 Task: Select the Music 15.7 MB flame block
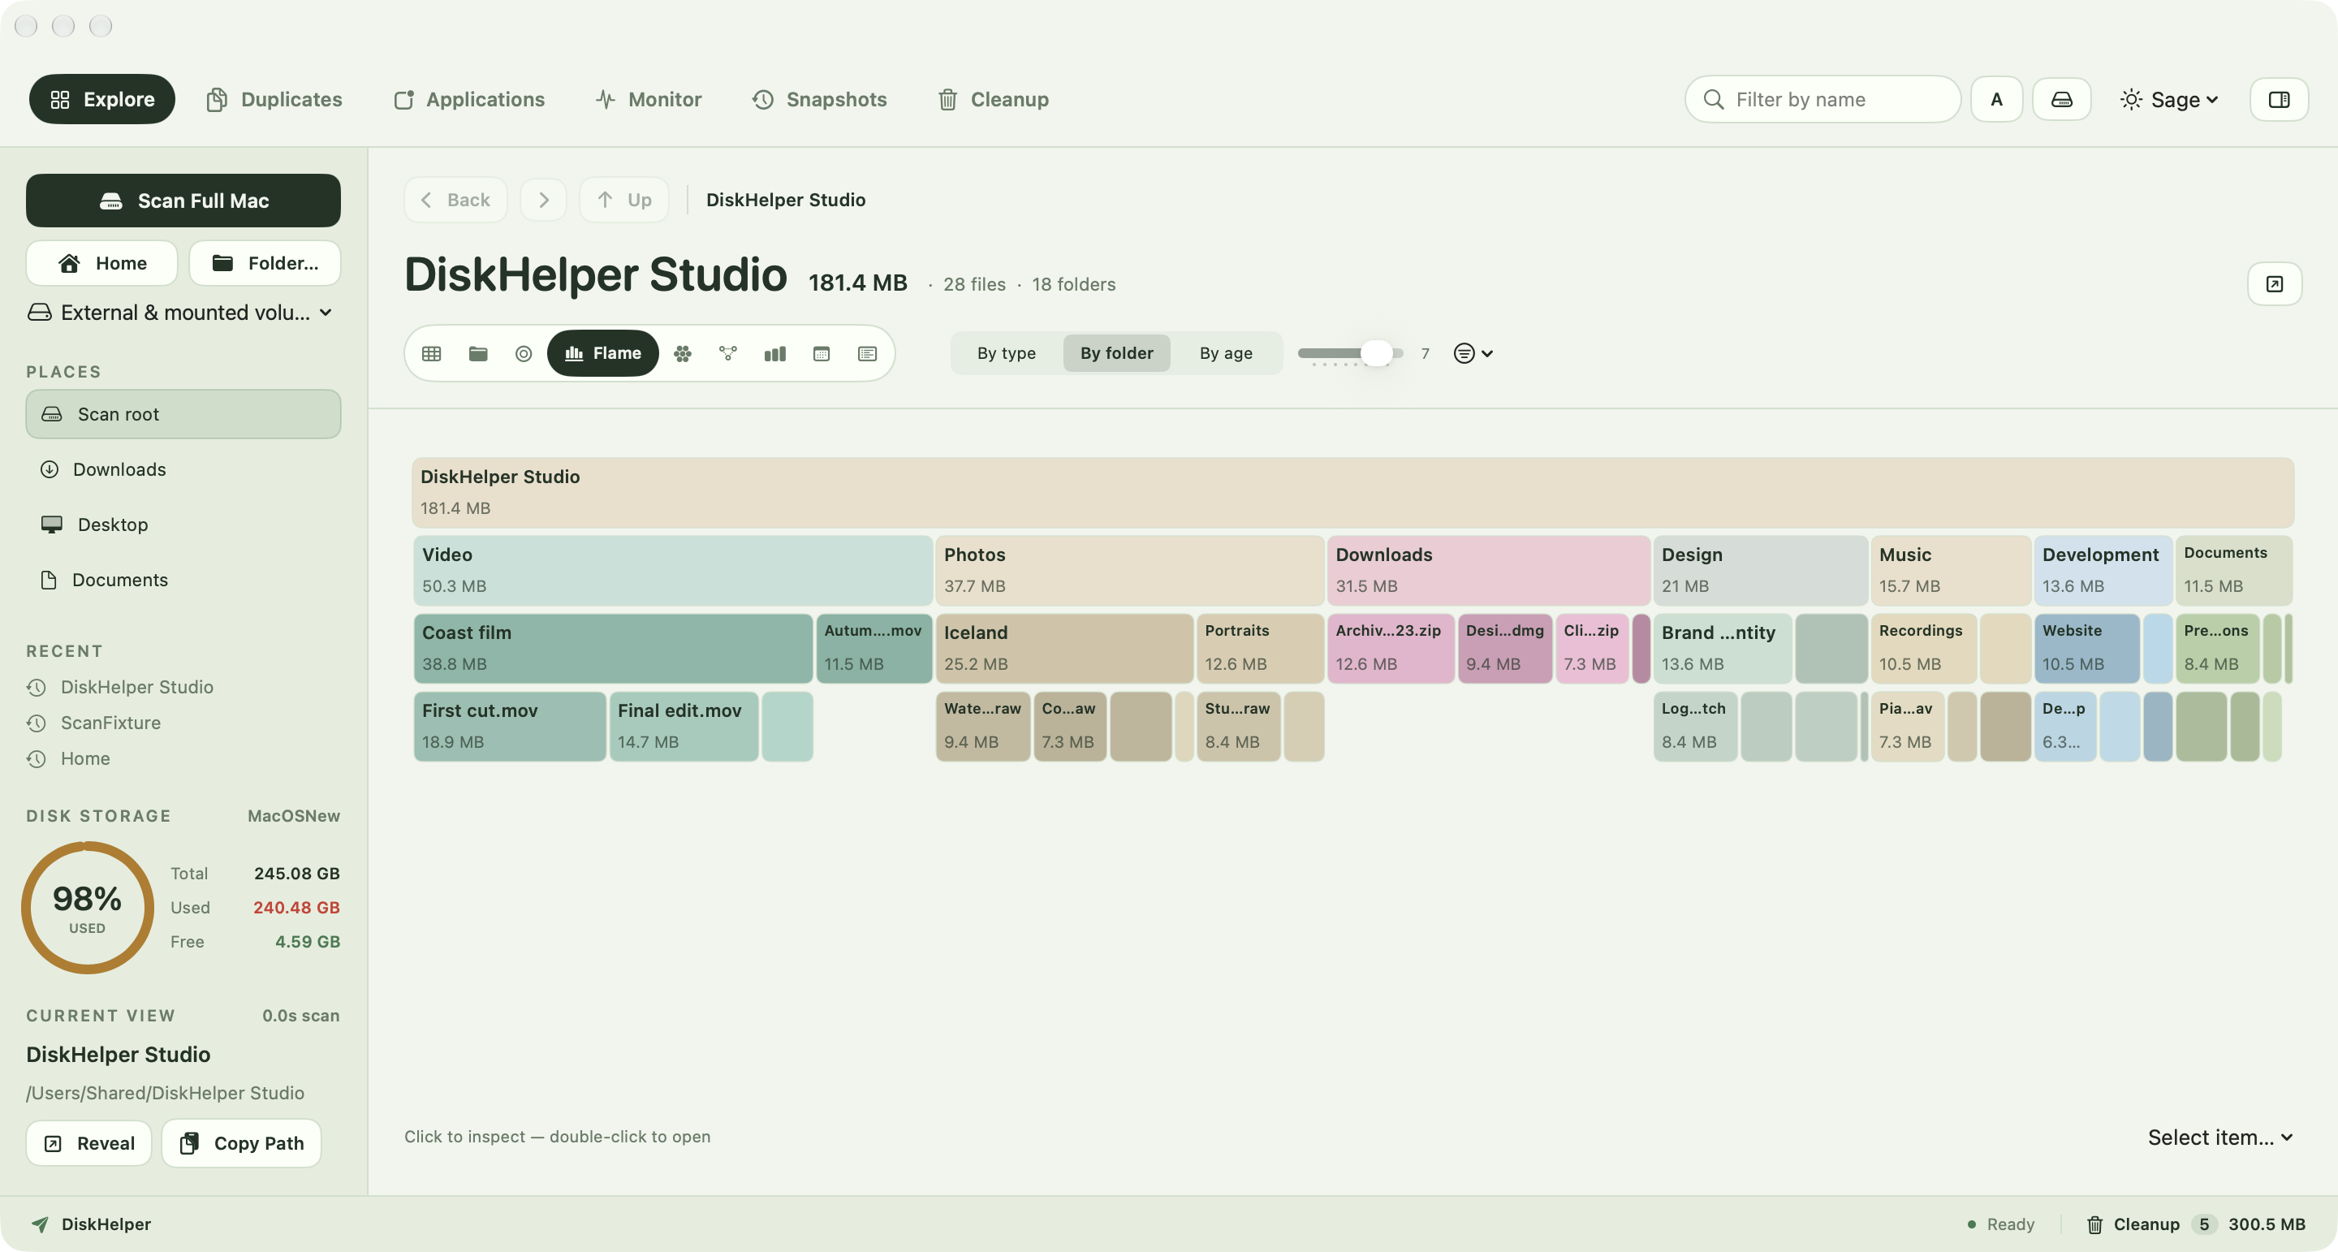[x=1951, y=570]
